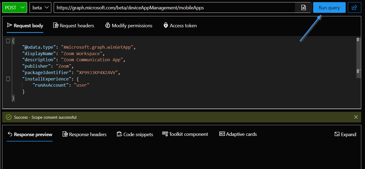Click the document icon beside the URL
This screenshot has height=169, width=365.
tap(303, 7)
